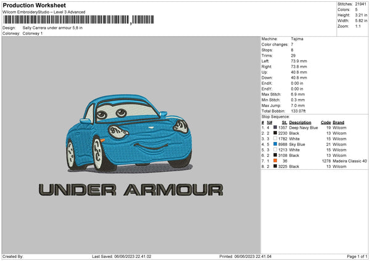Click the Description column header
This screenshot has width=370, height=261.
click(300, 122)
